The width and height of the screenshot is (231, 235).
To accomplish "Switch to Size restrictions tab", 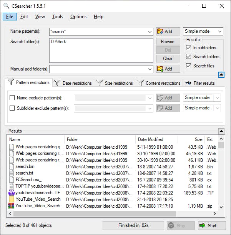I will (x=115, y=83).
